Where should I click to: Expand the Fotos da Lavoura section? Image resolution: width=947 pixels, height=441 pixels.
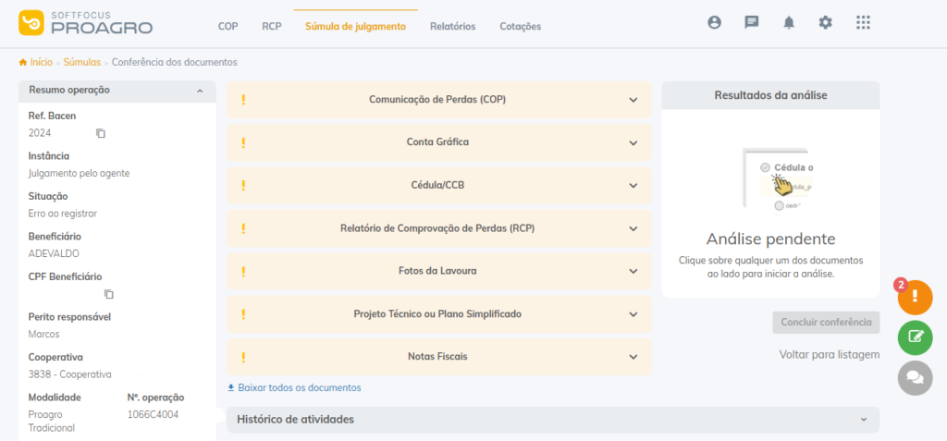(438, 271)
